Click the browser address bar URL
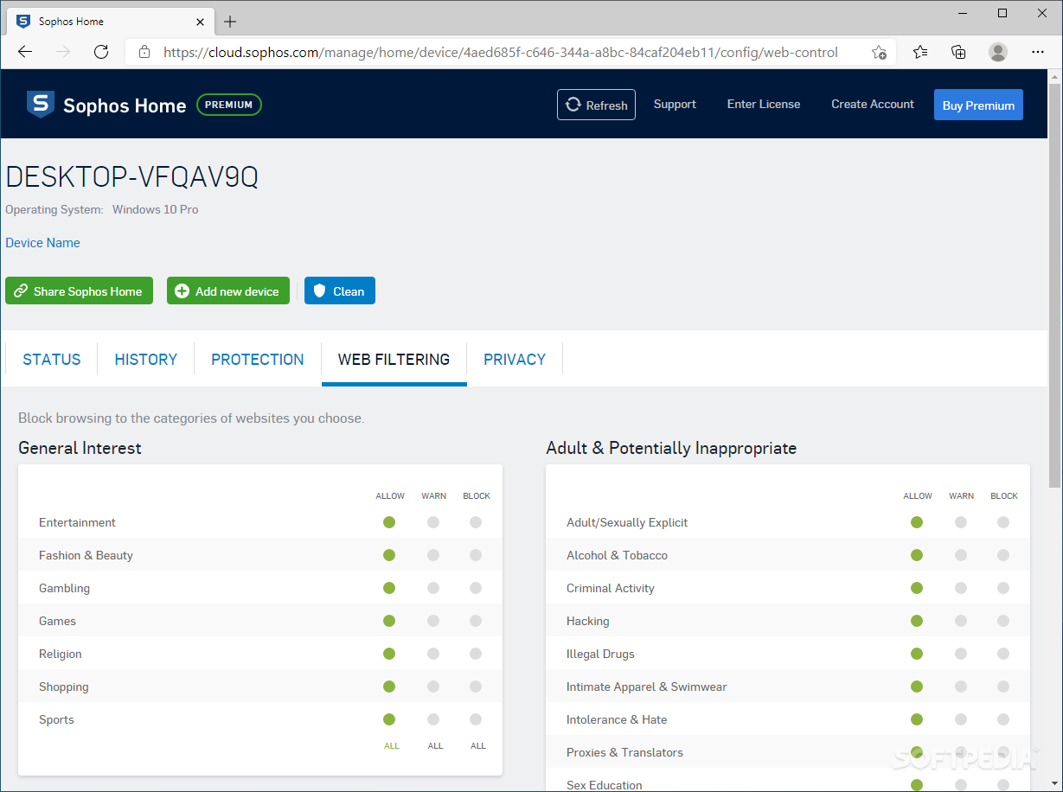 [501, 52]
